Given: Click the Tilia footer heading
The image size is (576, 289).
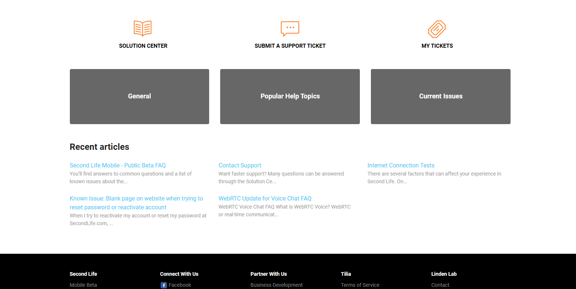Looking at the screenshot, I should [x=346, y=274].
